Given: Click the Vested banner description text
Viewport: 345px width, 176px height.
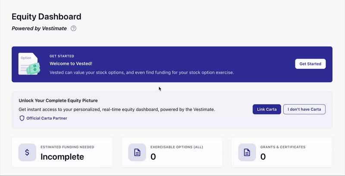Looking at the screenshot, I should point(141,72).
